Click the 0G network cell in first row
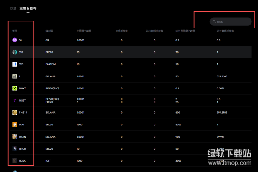Screen dimensions: 258x172 [x=47, y=40]
